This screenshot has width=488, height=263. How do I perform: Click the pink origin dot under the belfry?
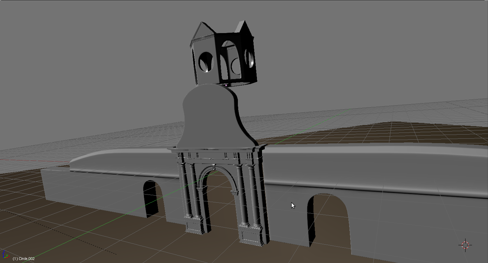point(226,85)
